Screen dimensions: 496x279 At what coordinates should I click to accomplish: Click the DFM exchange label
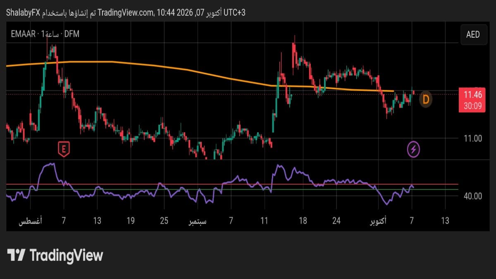tap(72, 34)
